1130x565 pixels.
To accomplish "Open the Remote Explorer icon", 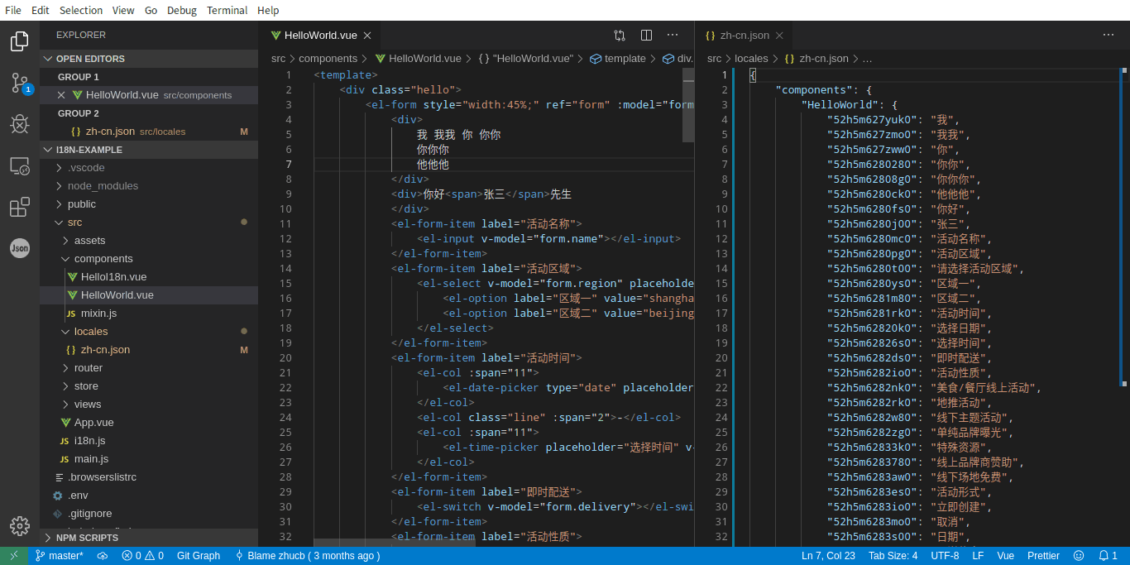I will pos(20,166).
